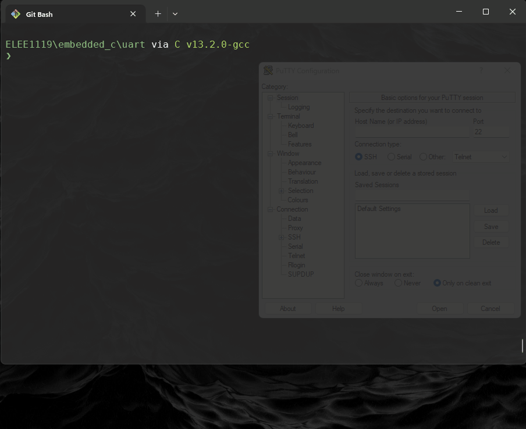
Task: Expand the Selection tree node
Action: pos(281,191)
